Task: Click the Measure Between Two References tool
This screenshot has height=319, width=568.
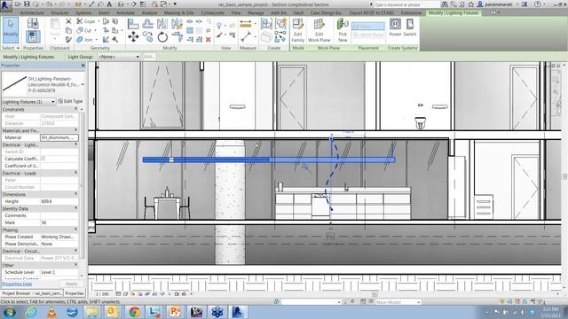Action: pyautogui.click(x=246, y=36)
